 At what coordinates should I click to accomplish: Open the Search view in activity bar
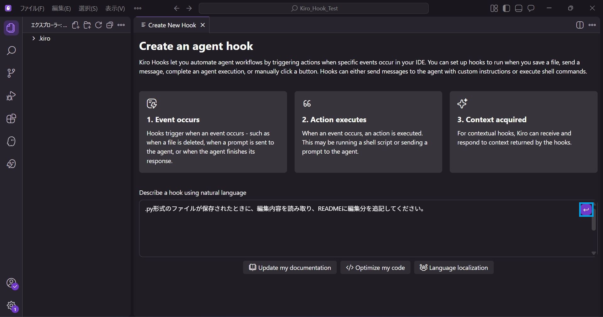coord(11,51)
